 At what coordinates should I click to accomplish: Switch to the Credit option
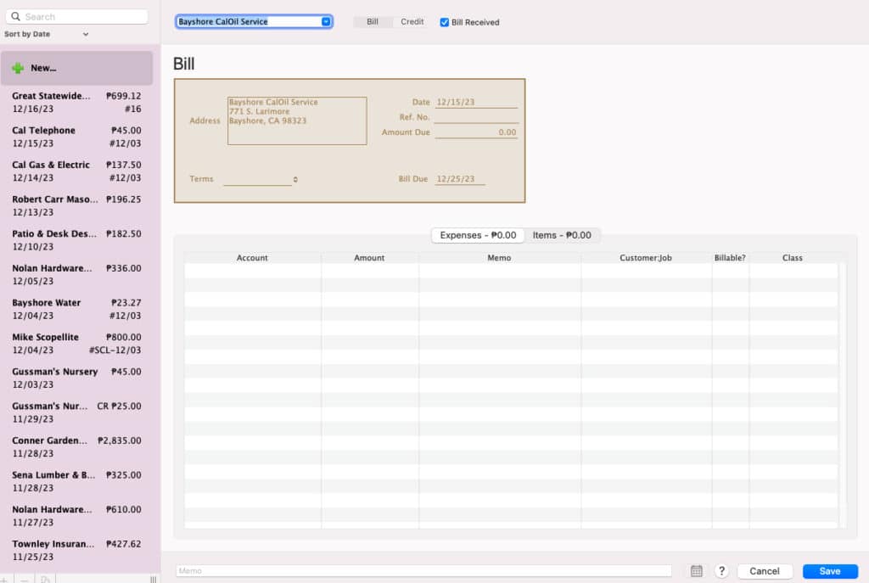pos(412,22)
